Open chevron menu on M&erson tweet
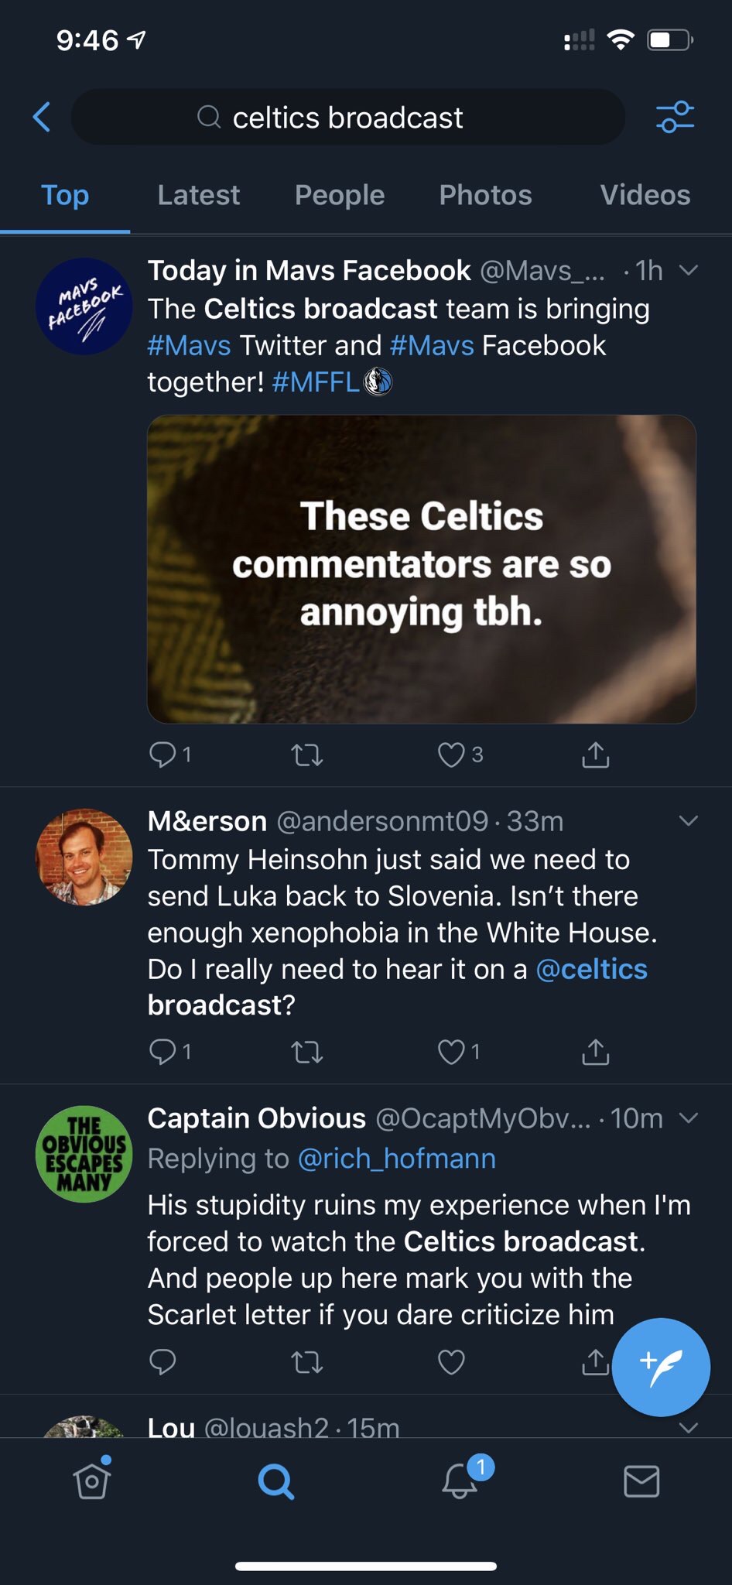This screenshot has width=732, height=1585. click(688, 820)
